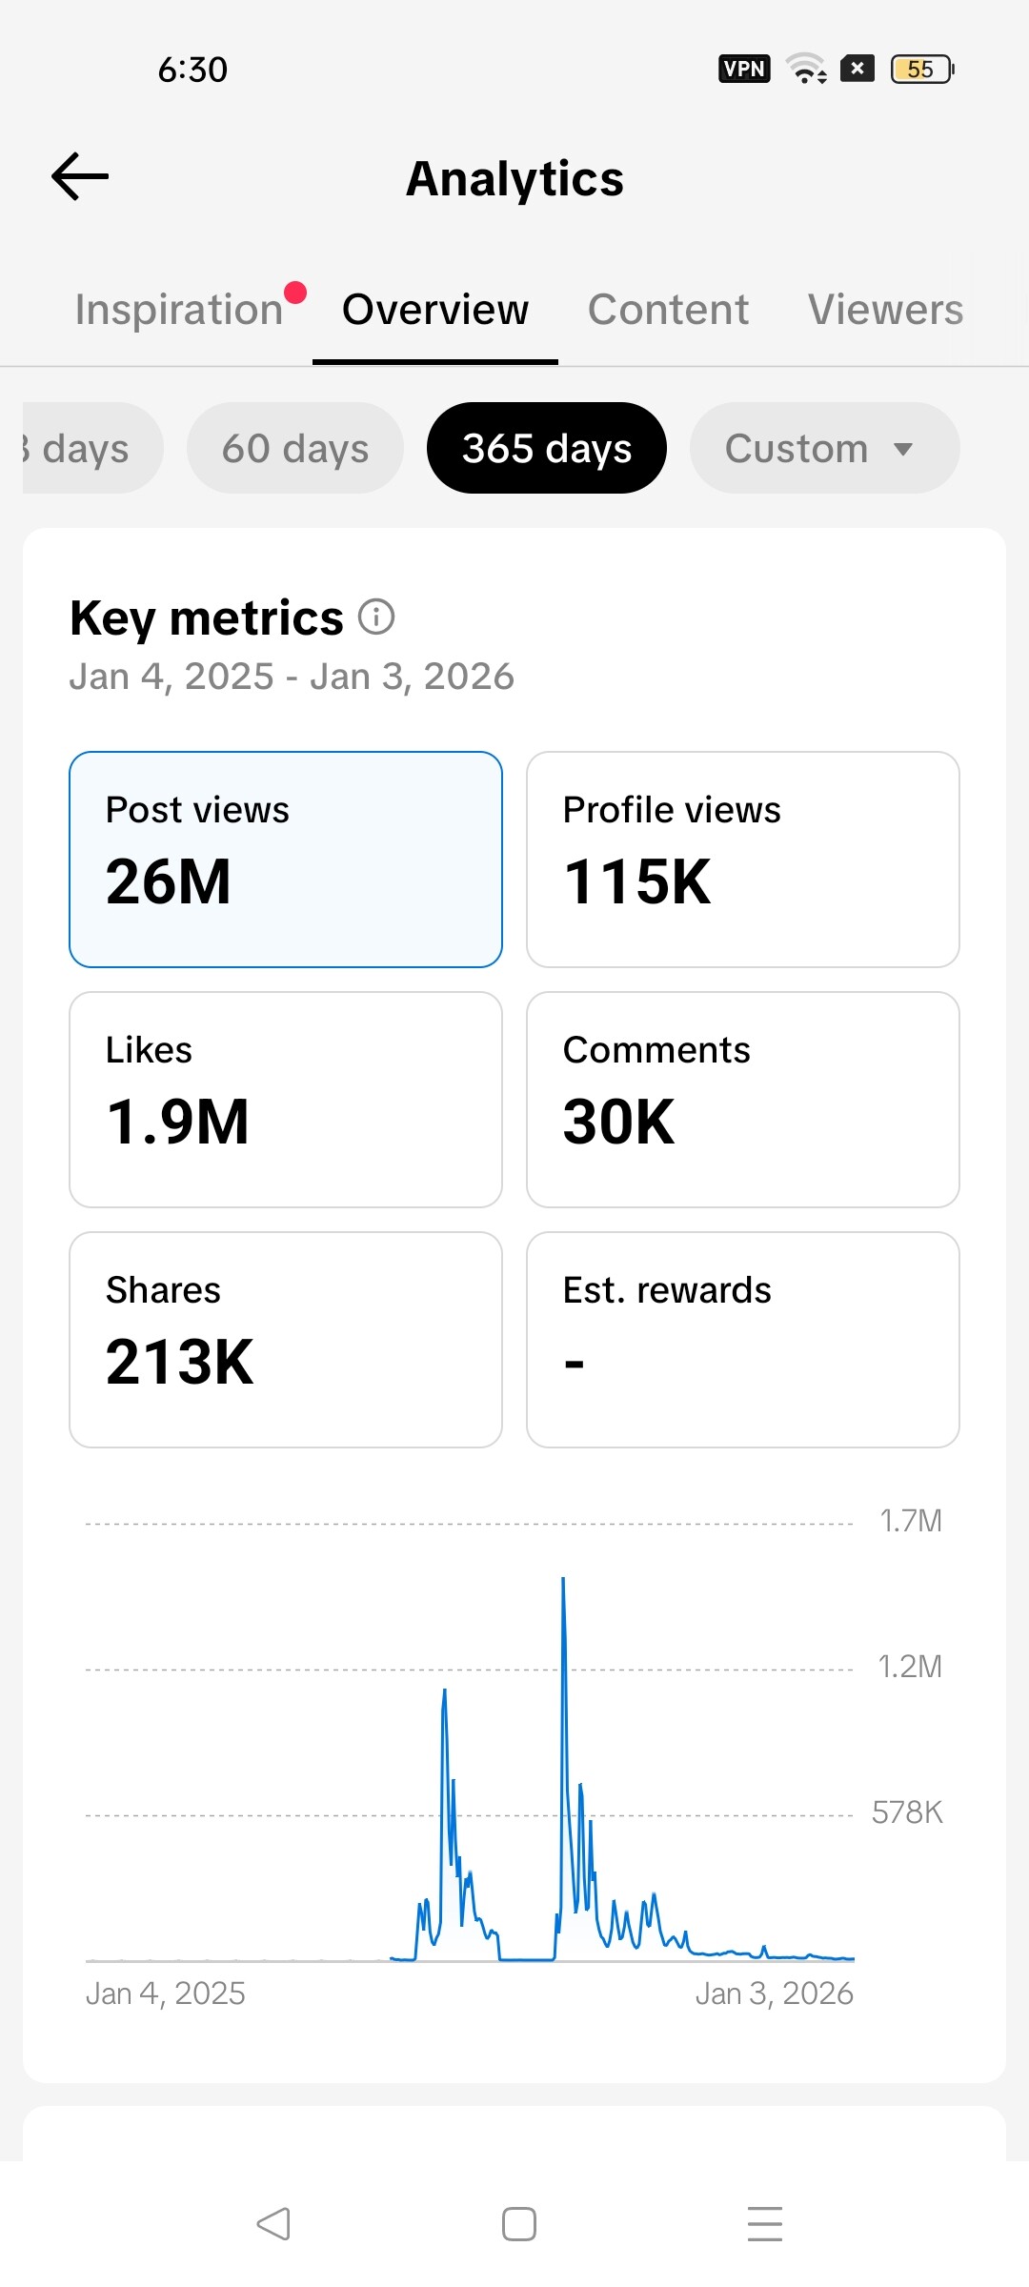This screenshot has width=1029, height=2287.
Task: Open the recent apps menu icon
Action: (x=764, y=2224)
